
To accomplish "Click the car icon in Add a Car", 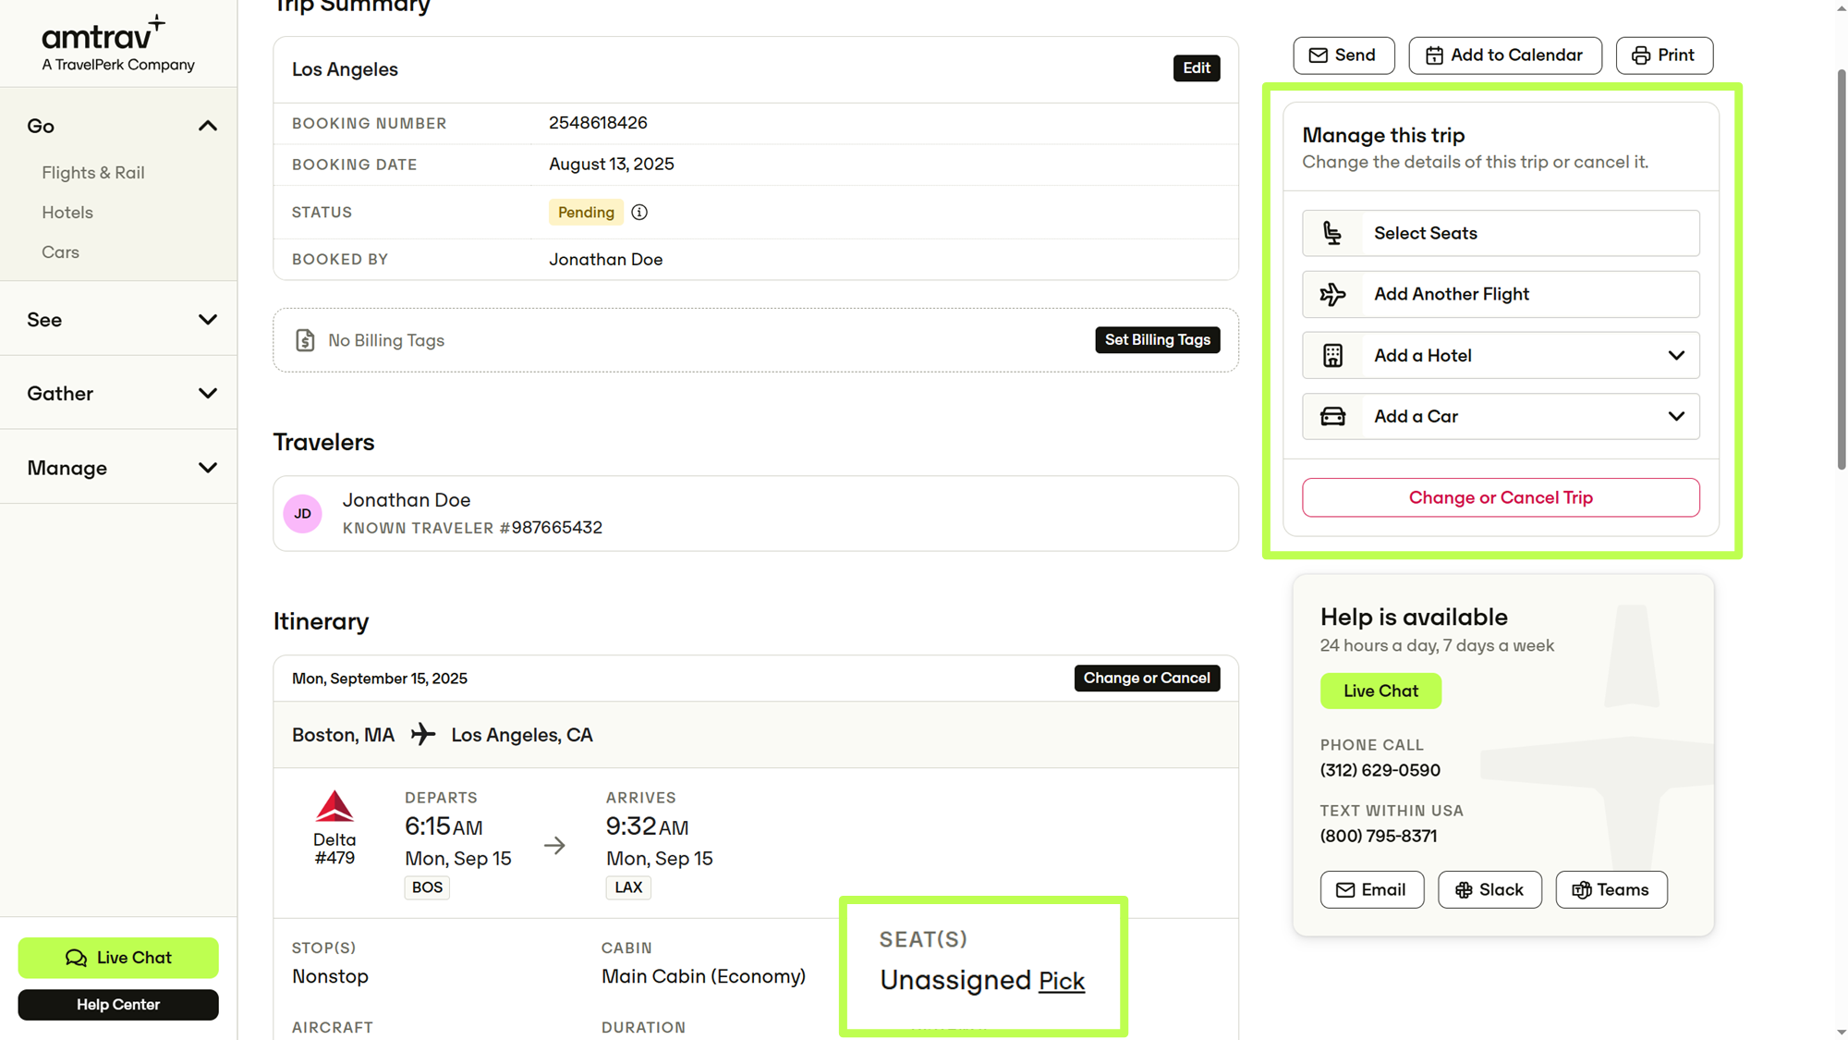I will pos(1332,416).
